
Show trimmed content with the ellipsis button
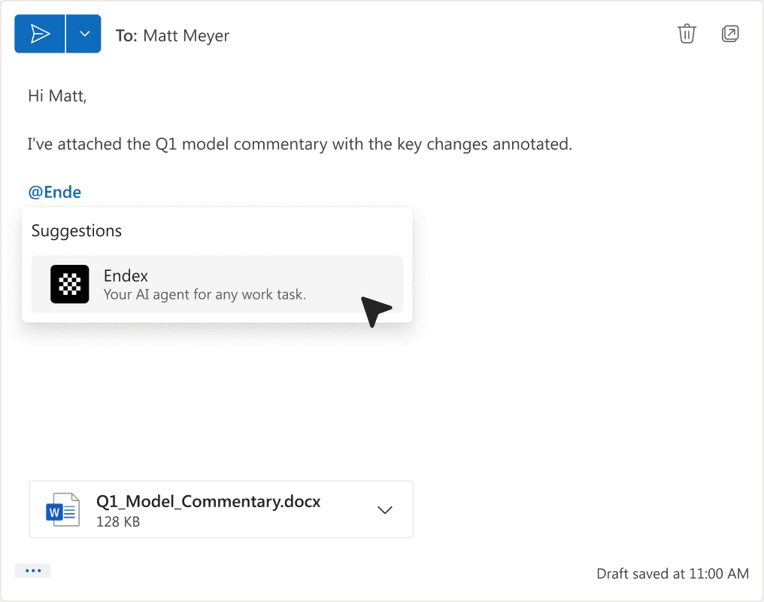pyautogui.click(x=32, y=571)
